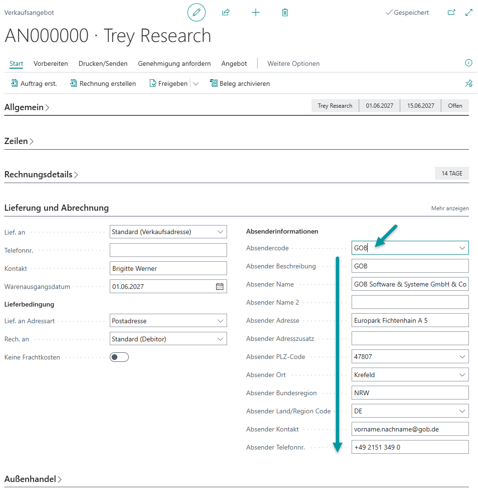The width and height of the screenshot is (478, 492).
Task: Click the Absender Kontakt email field
Action: [410, 429]
